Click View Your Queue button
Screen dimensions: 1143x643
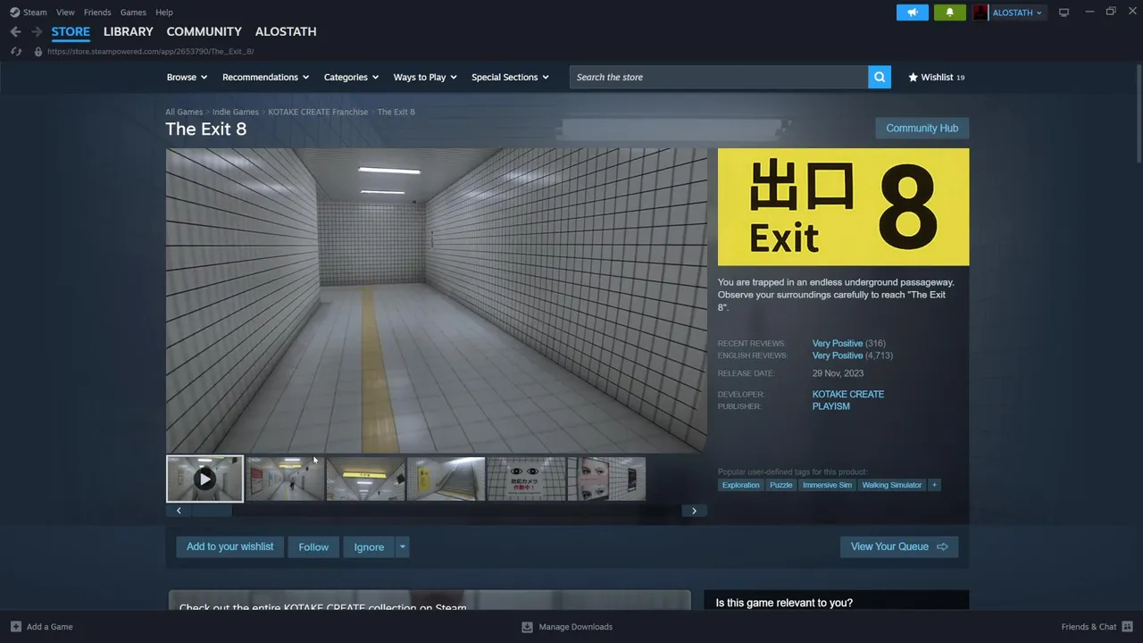[899, 547]
